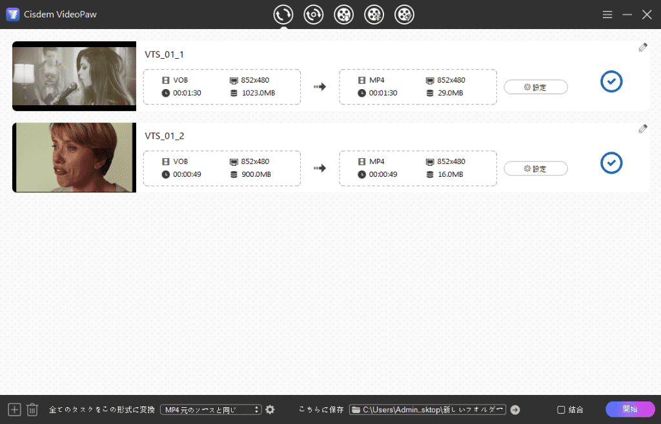The width and height of the screenshot is (661, 424).
Task: Click the 16.0MB output size value
Action: (x=450, y=174)
